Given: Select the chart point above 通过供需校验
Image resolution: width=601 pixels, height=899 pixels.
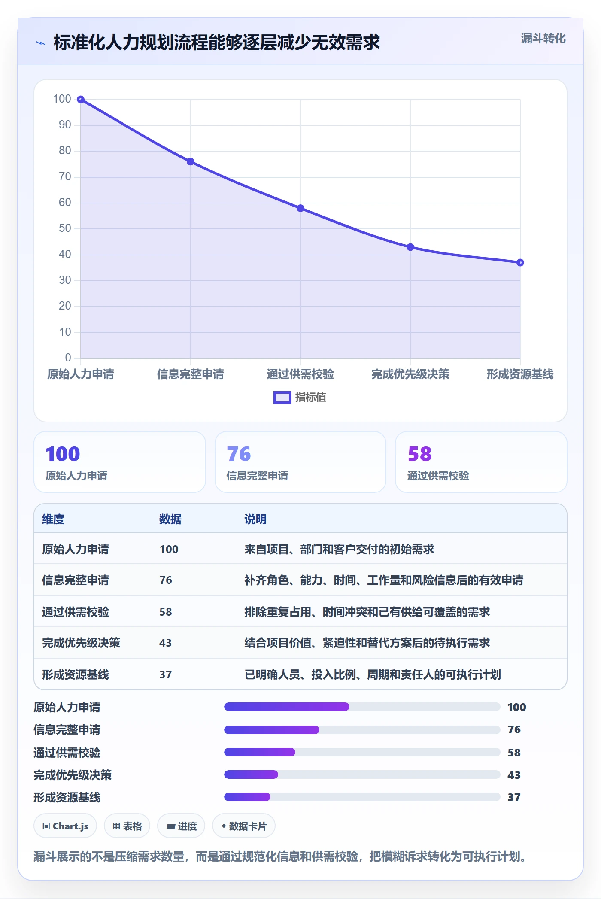Looking at the screenshot, I should click(x=300, y=208).
